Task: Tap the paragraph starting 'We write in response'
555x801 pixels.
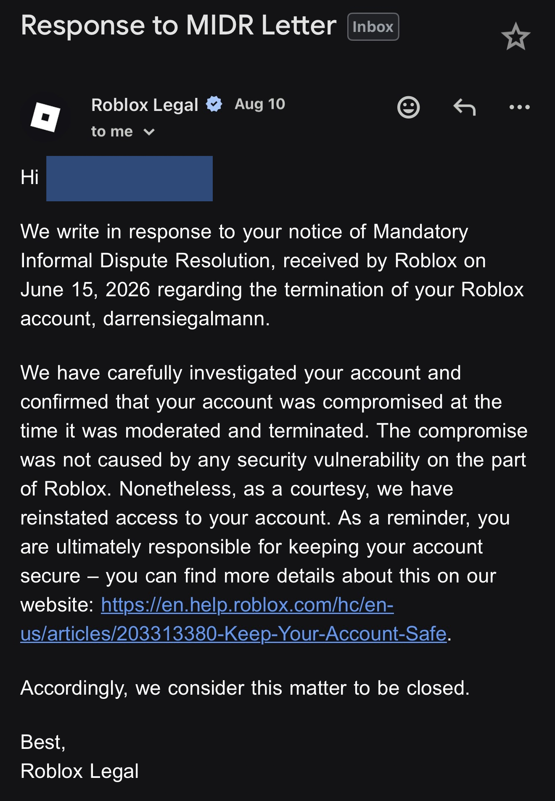Action: pyautogui.click(x=272, y=275)
